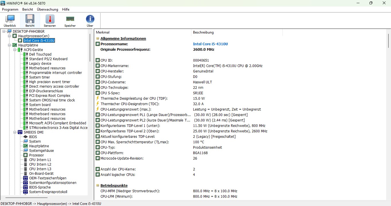
Task: Select Dell Touchpad in device tree
Action: click(40, 54)
